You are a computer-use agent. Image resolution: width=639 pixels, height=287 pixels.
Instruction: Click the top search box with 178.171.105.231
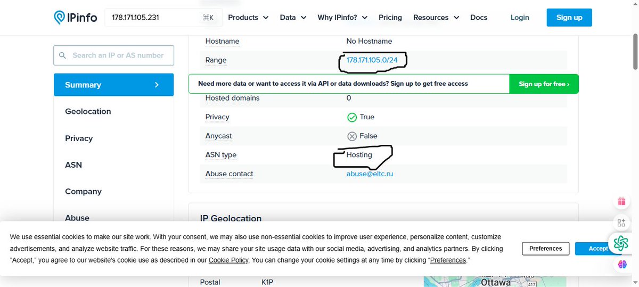pyautogui.click(x=163, y=18)
